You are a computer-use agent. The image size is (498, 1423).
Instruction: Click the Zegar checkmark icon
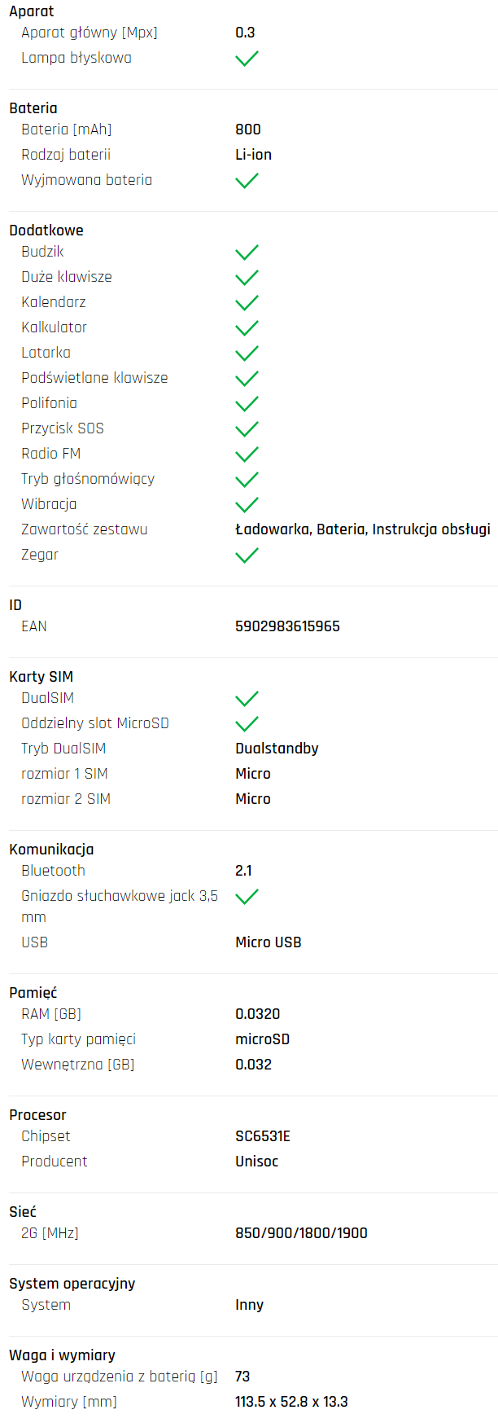click(247, 556)
